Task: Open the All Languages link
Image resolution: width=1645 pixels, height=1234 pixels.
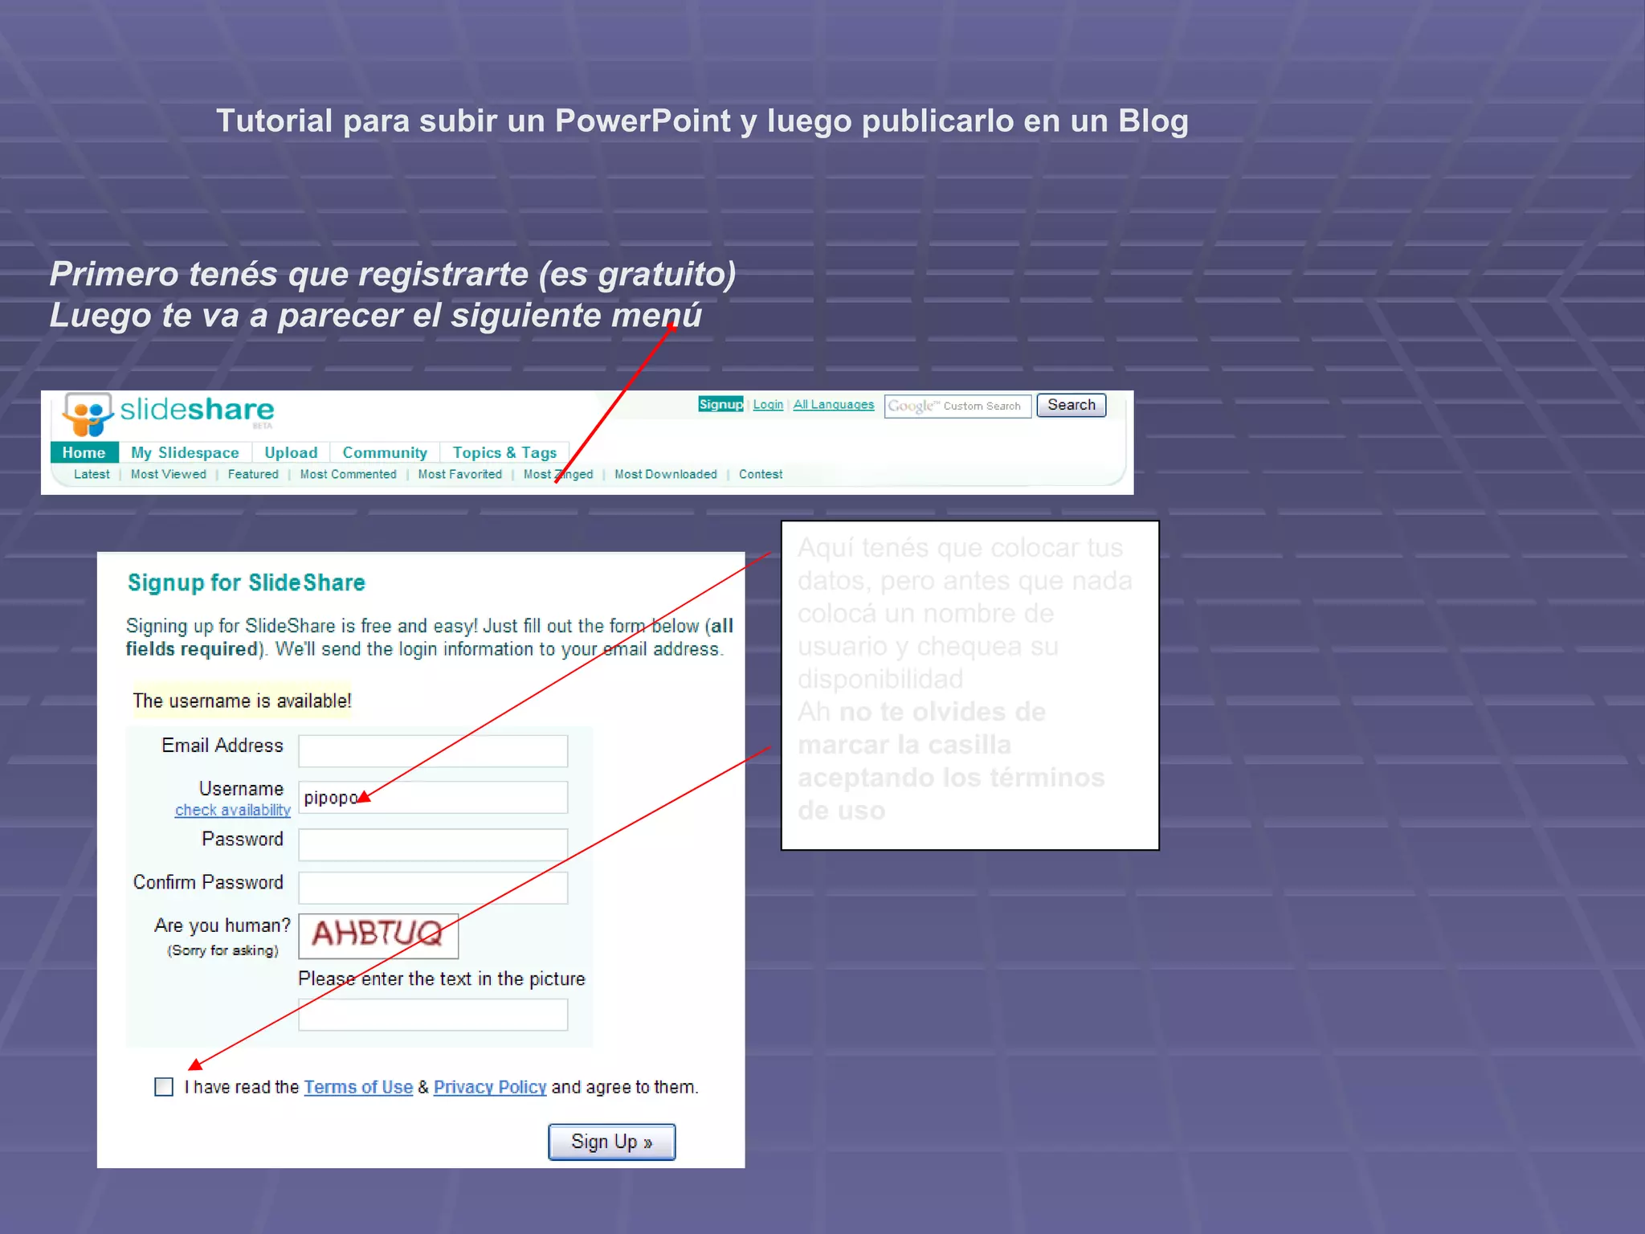Action: [x=834, y=404]
